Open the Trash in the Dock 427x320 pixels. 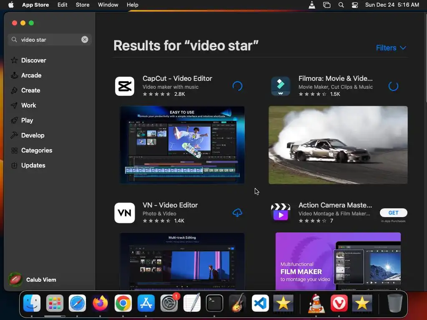pos(395,303)
